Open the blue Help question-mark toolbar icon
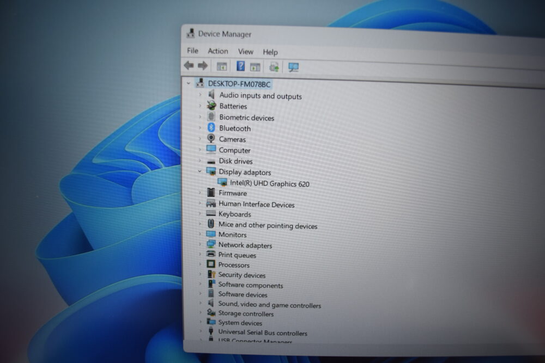The image size is (545, 363). (x=240, y=66)
